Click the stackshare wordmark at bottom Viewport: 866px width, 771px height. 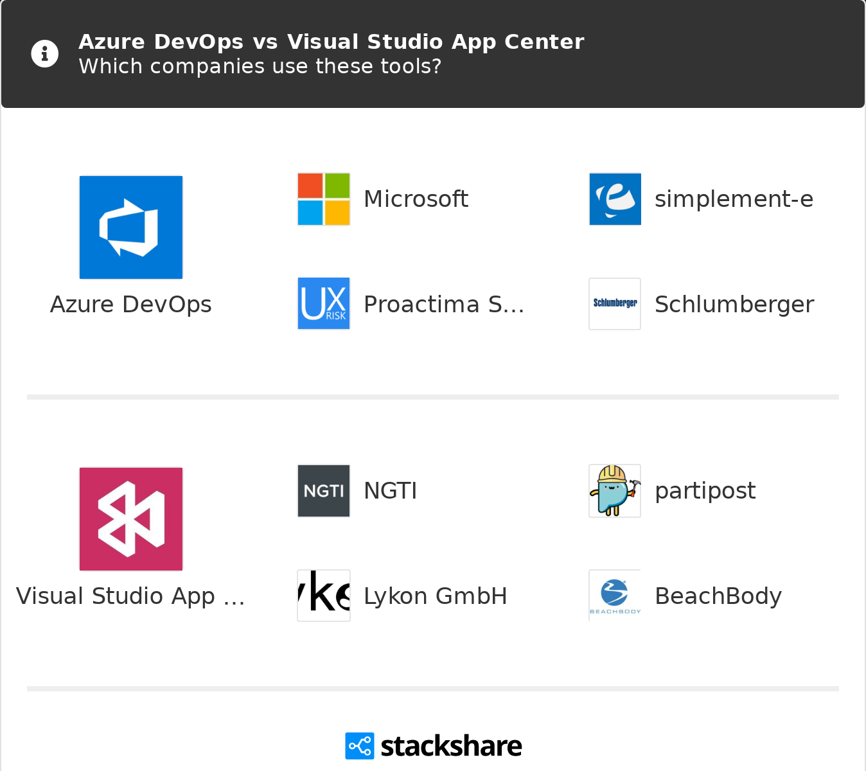451,746
